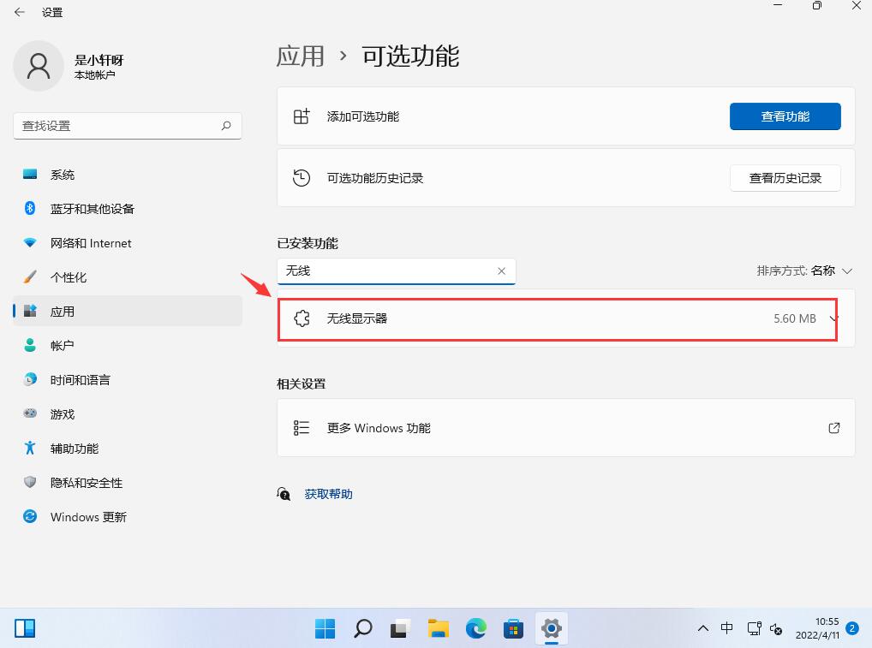Click the 查看历史记录 button
The image size is (872, 648).
(785, 177)
